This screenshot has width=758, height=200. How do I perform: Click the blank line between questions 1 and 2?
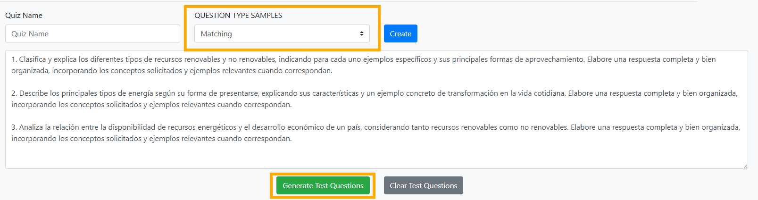coord(376,82)
